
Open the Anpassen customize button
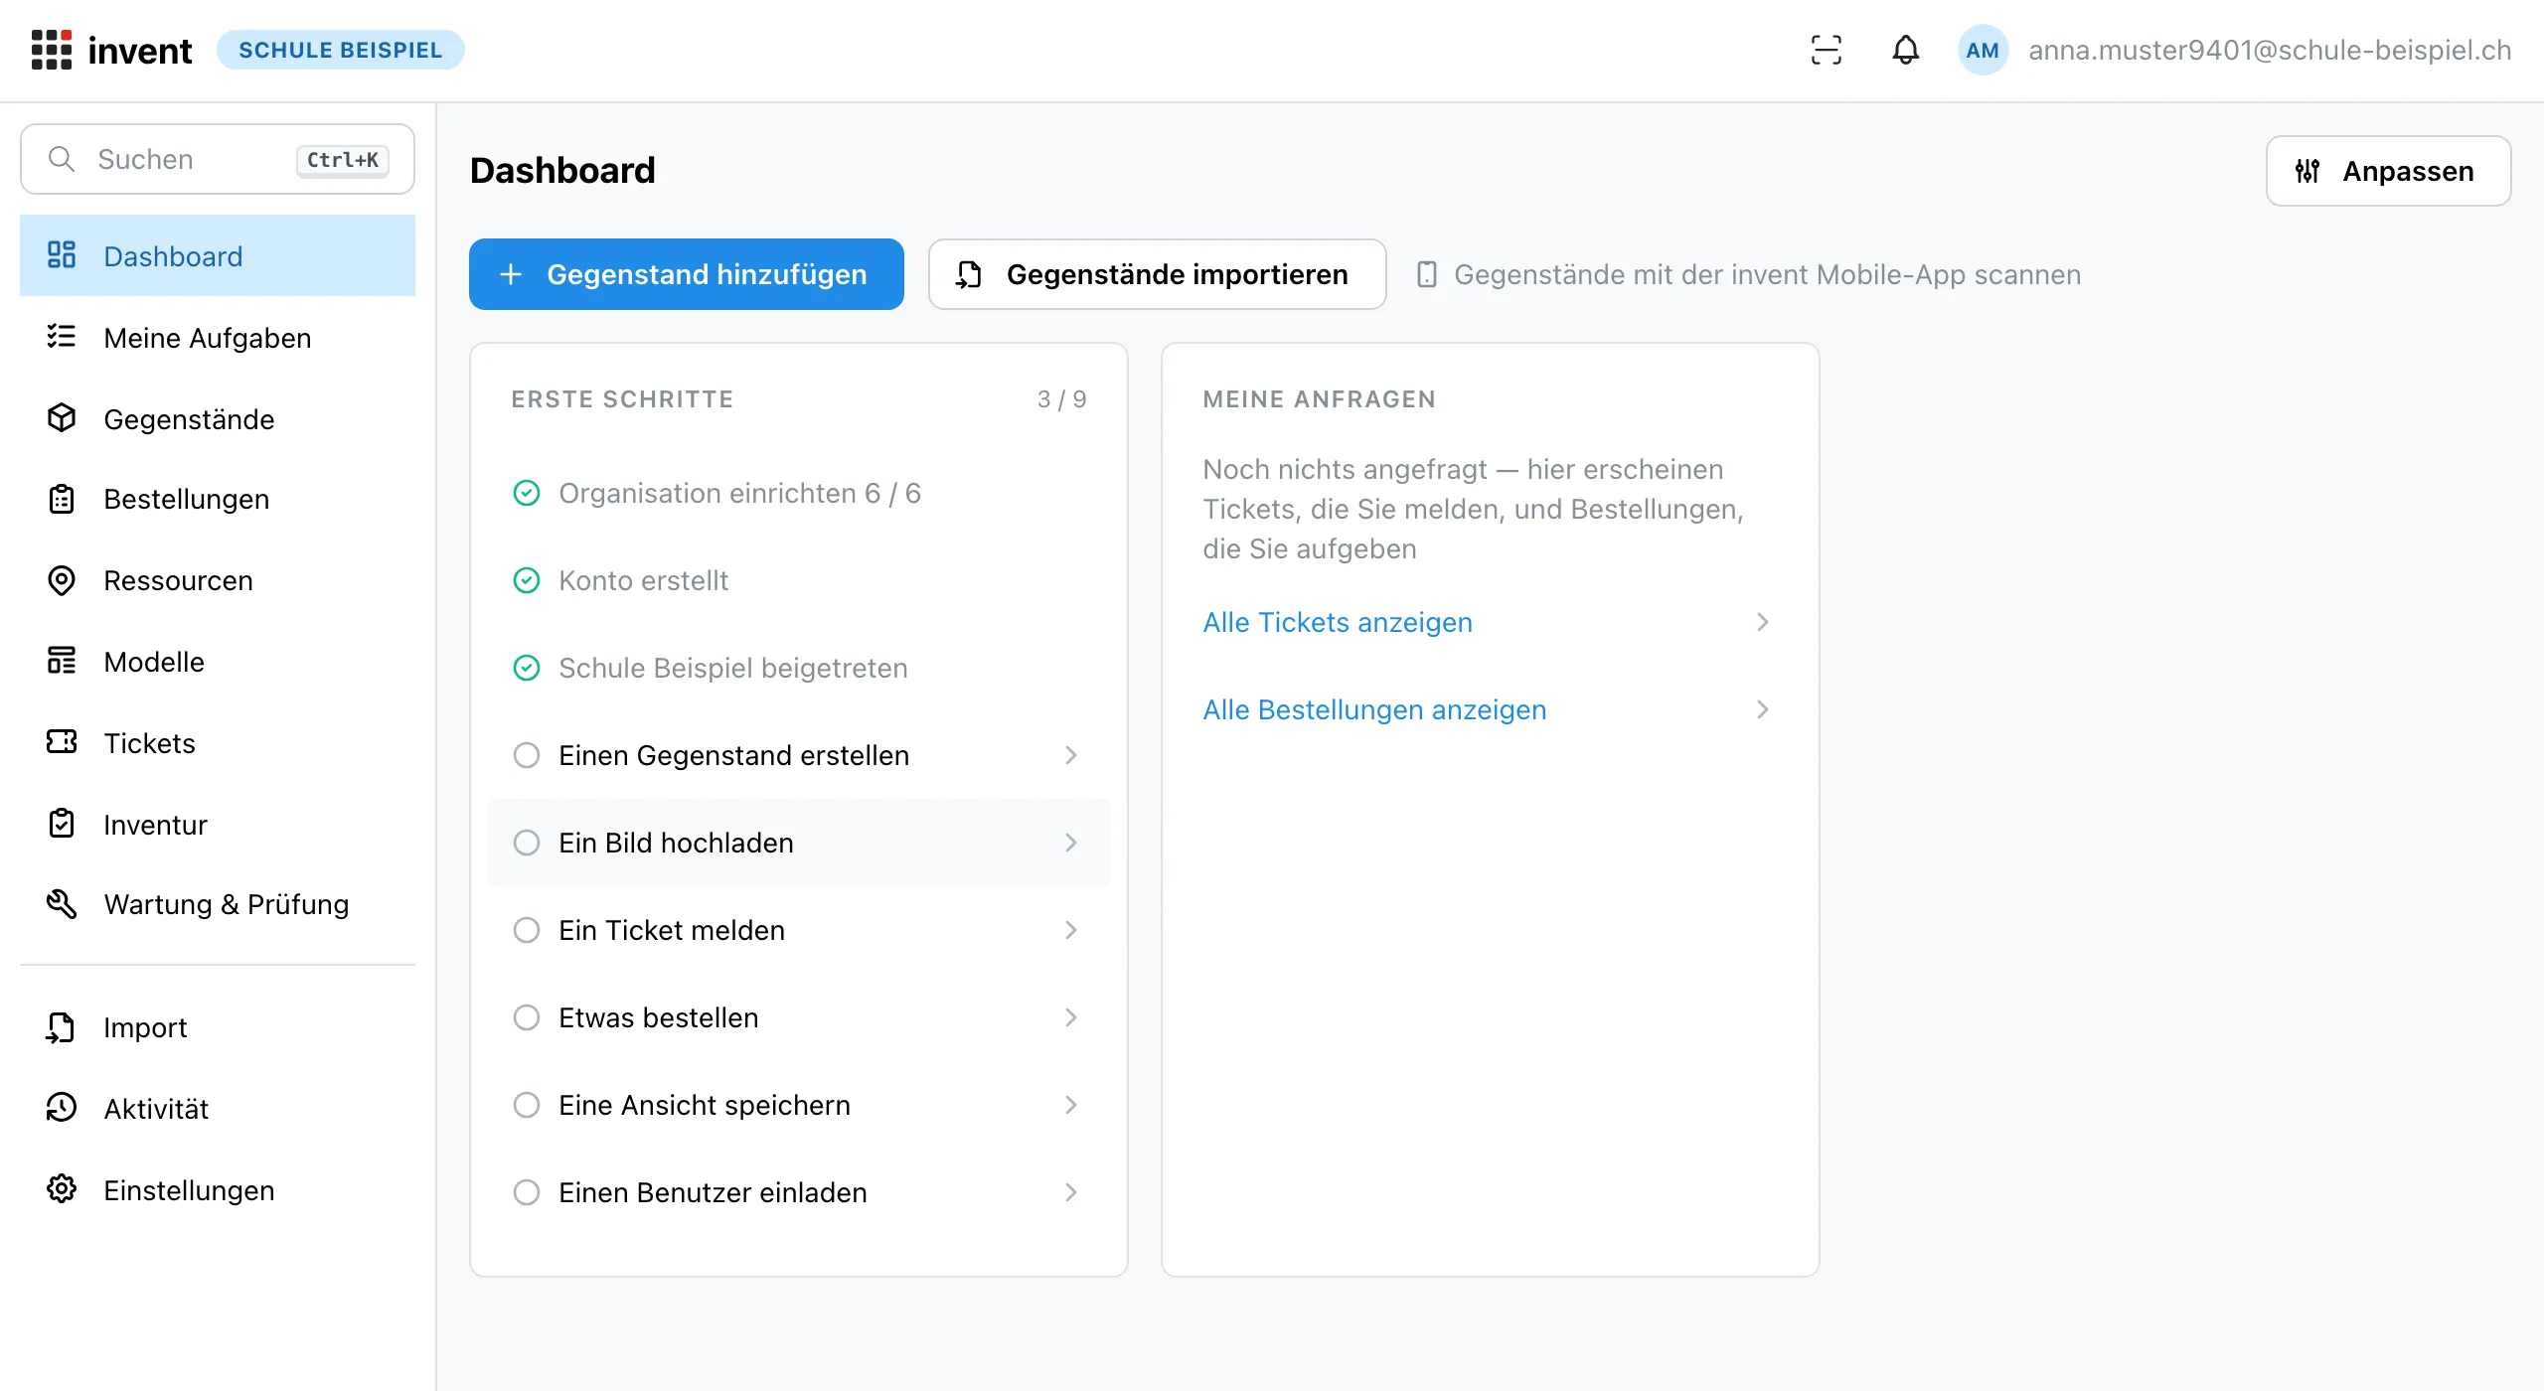(2388, 171)
